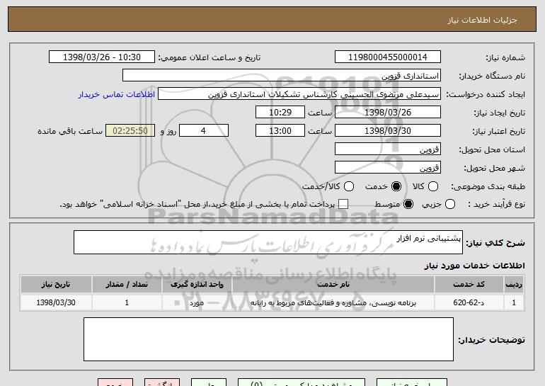Click the تاریخ نیاز column header
Viewport: 545px width, 386px height.
coord(56,285)
